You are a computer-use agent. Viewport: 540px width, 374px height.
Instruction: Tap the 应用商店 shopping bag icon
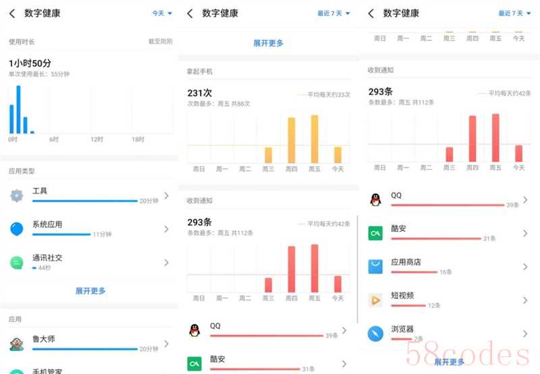tap(375, 267)
